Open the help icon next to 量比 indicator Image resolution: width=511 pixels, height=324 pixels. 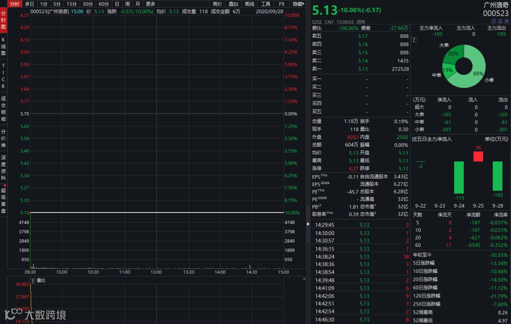[x=33, y=280]
